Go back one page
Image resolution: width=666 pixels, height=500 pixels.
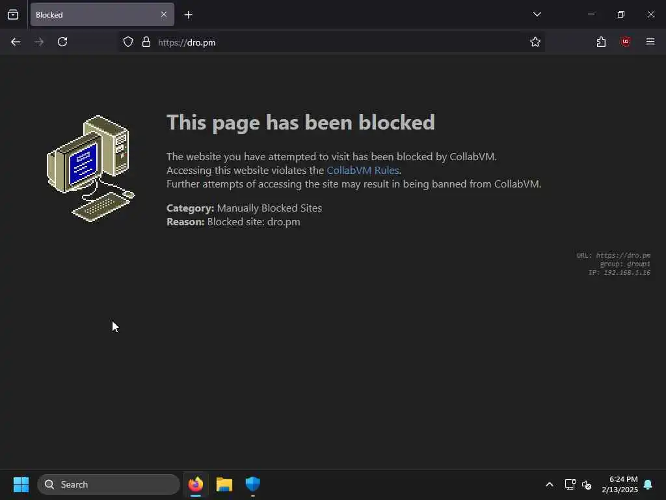tap(16, 42)
